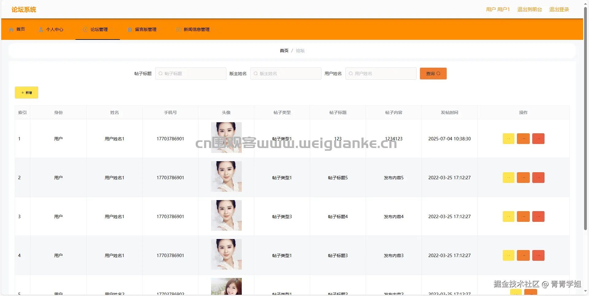
Task: Click the yellow action button for 帖子标题5
Action: 509,178
